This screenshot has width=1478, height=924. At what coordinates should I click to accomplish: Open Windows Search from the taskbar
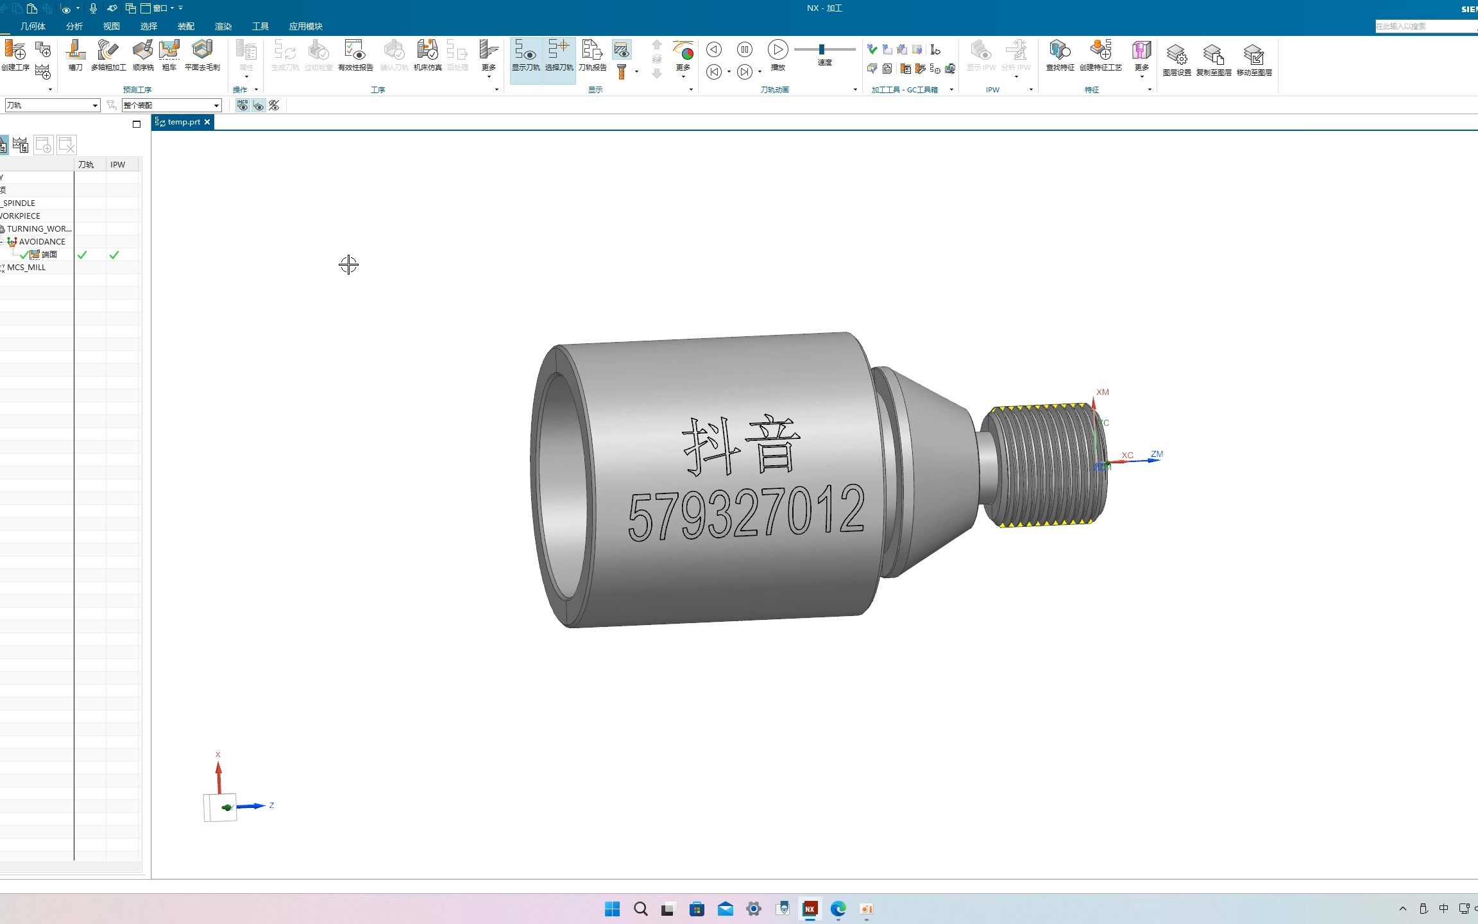tap(641, 909)
